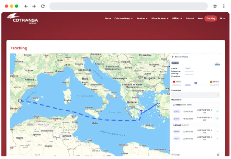Click the COSCO carrier name
Viewport: 231px width, 159px height.
click(188, 69)
